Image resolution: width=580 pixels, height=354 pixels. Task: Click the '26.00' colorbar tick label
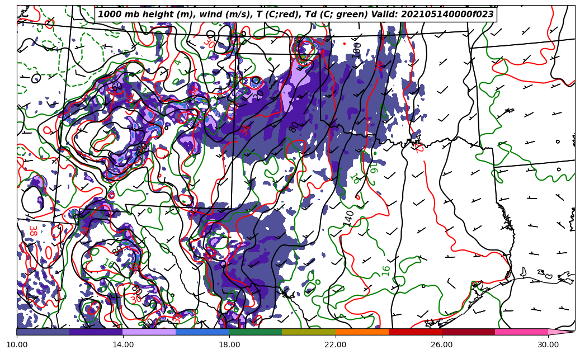point(442,344)
